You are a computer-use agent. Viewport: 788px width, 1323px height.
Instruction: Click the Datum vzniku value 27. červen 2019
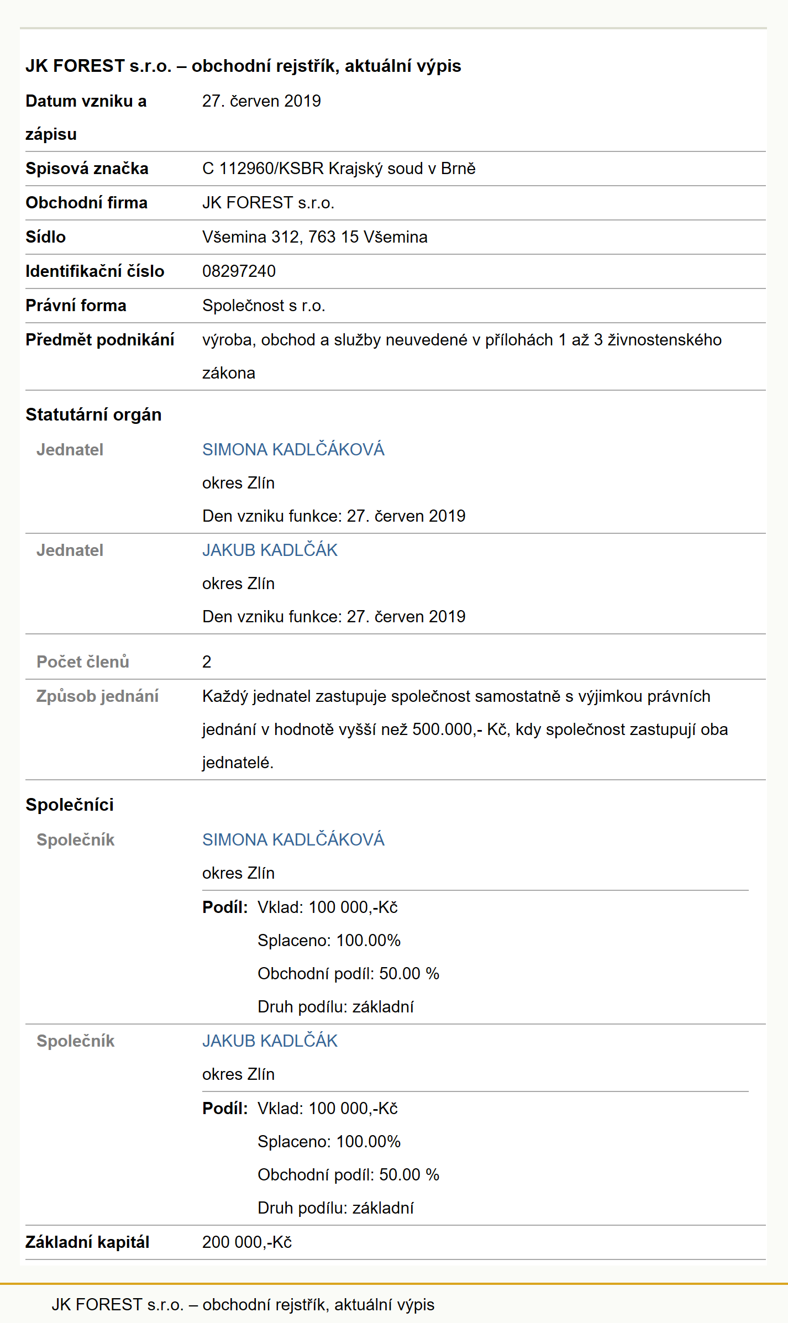pos(261,101)
